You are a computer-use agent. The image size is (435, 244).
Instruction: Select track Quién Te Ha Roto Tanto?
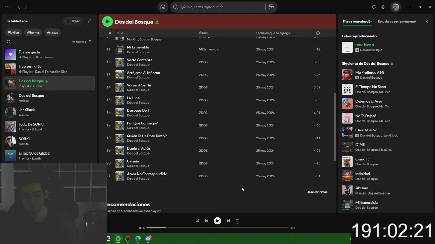pos(217,138)
